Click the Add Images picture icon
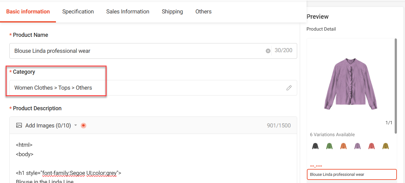This screenshot has height=183, width=405. (x=19, y=126)
